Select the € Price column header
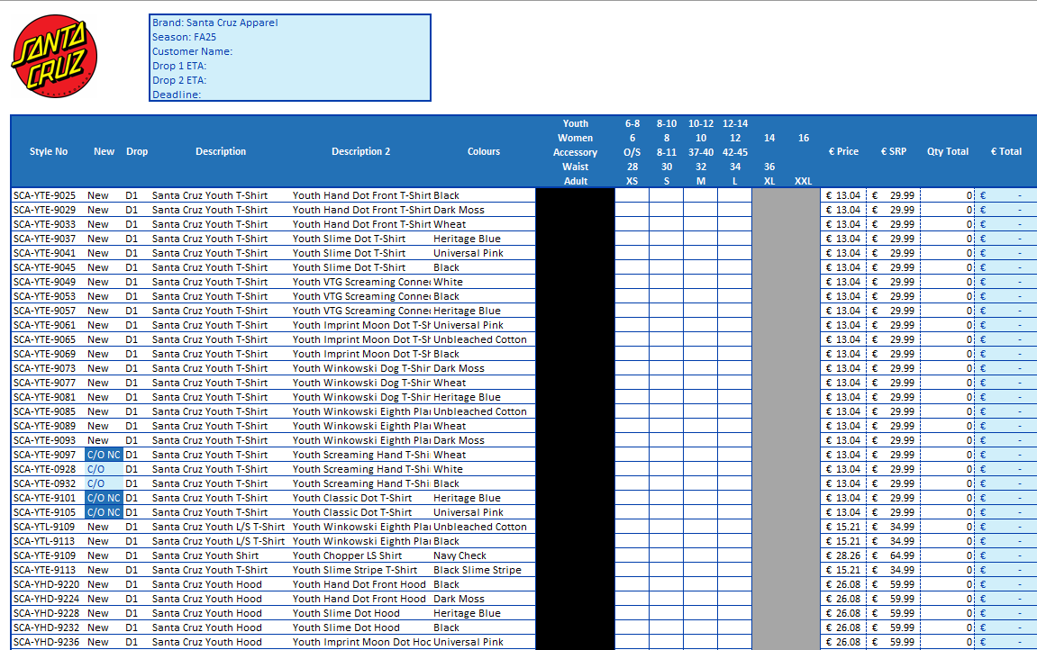Viewport: 1037px width, 650px height. pos(843,151)
